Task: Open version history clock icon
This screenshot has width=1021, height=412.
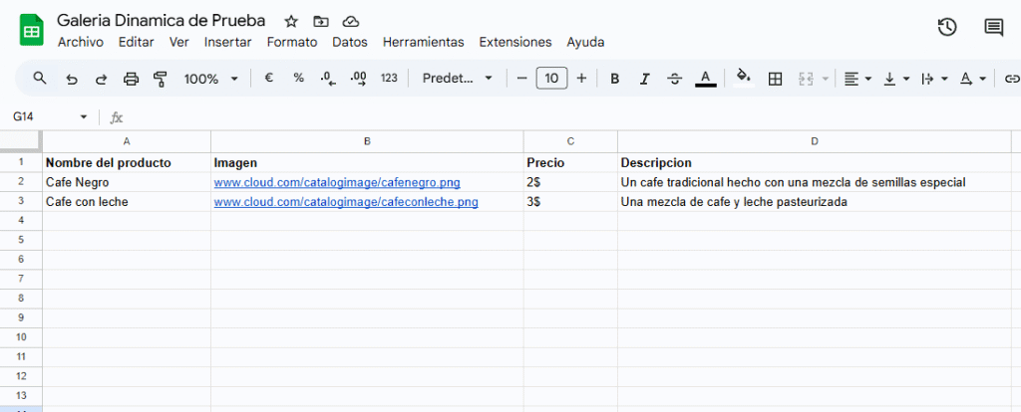Action: 947,28
